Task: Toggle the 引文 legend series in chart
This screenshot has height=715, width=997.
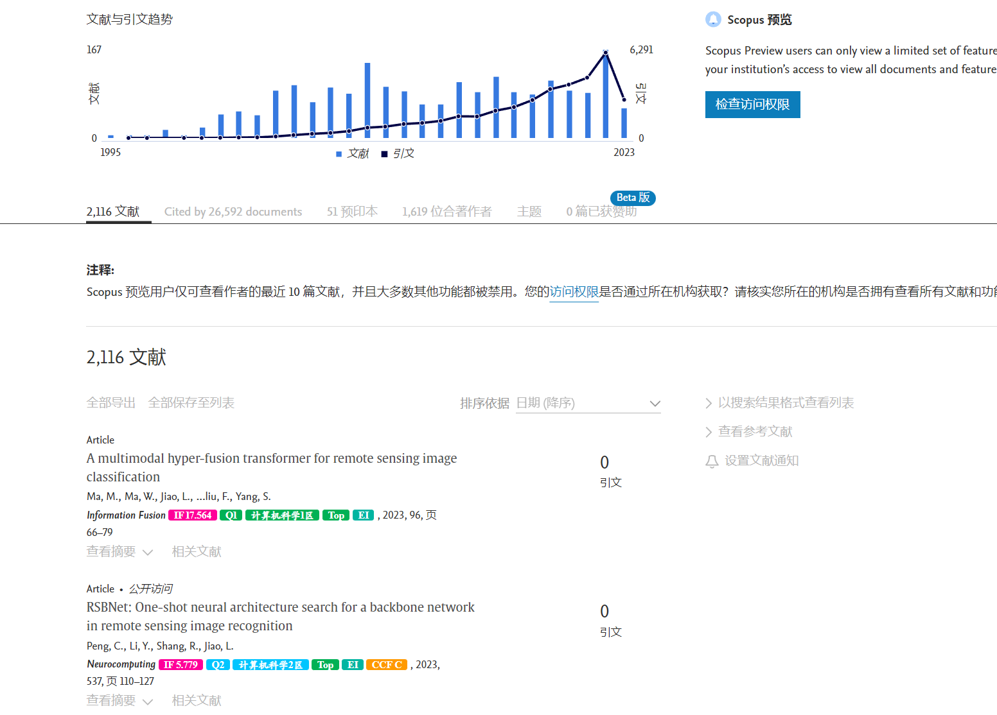Action: (398, 154)
